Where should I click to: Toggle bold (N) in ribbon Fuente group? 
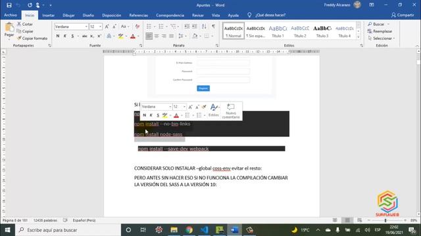click(58, 36)
